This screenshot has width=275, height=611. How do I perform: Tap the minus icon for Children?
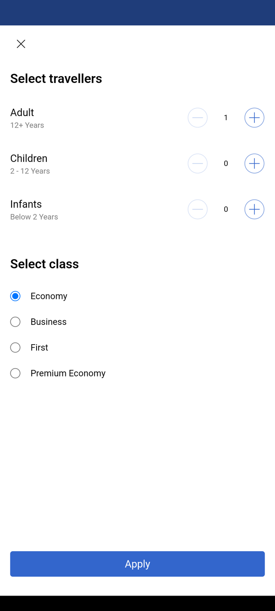point(198,163)
